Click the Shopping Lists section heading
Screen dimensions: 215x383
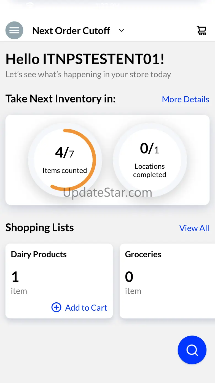point(40,228)
